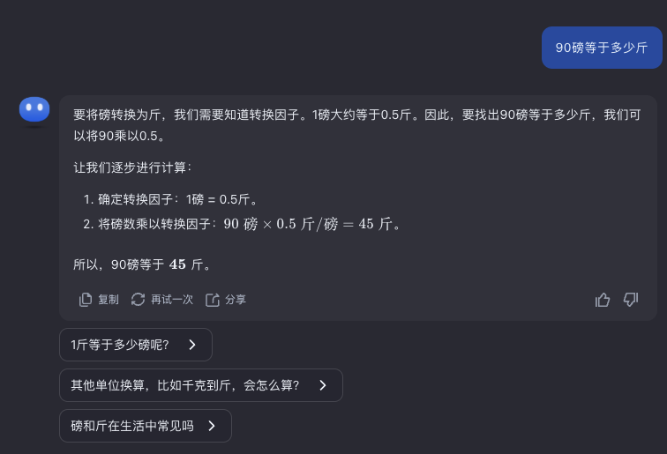Select suggestion 其他单位换算,比如千克到斤,会怎么算?
Screen dimensions: 667x454
click(185, 385)
